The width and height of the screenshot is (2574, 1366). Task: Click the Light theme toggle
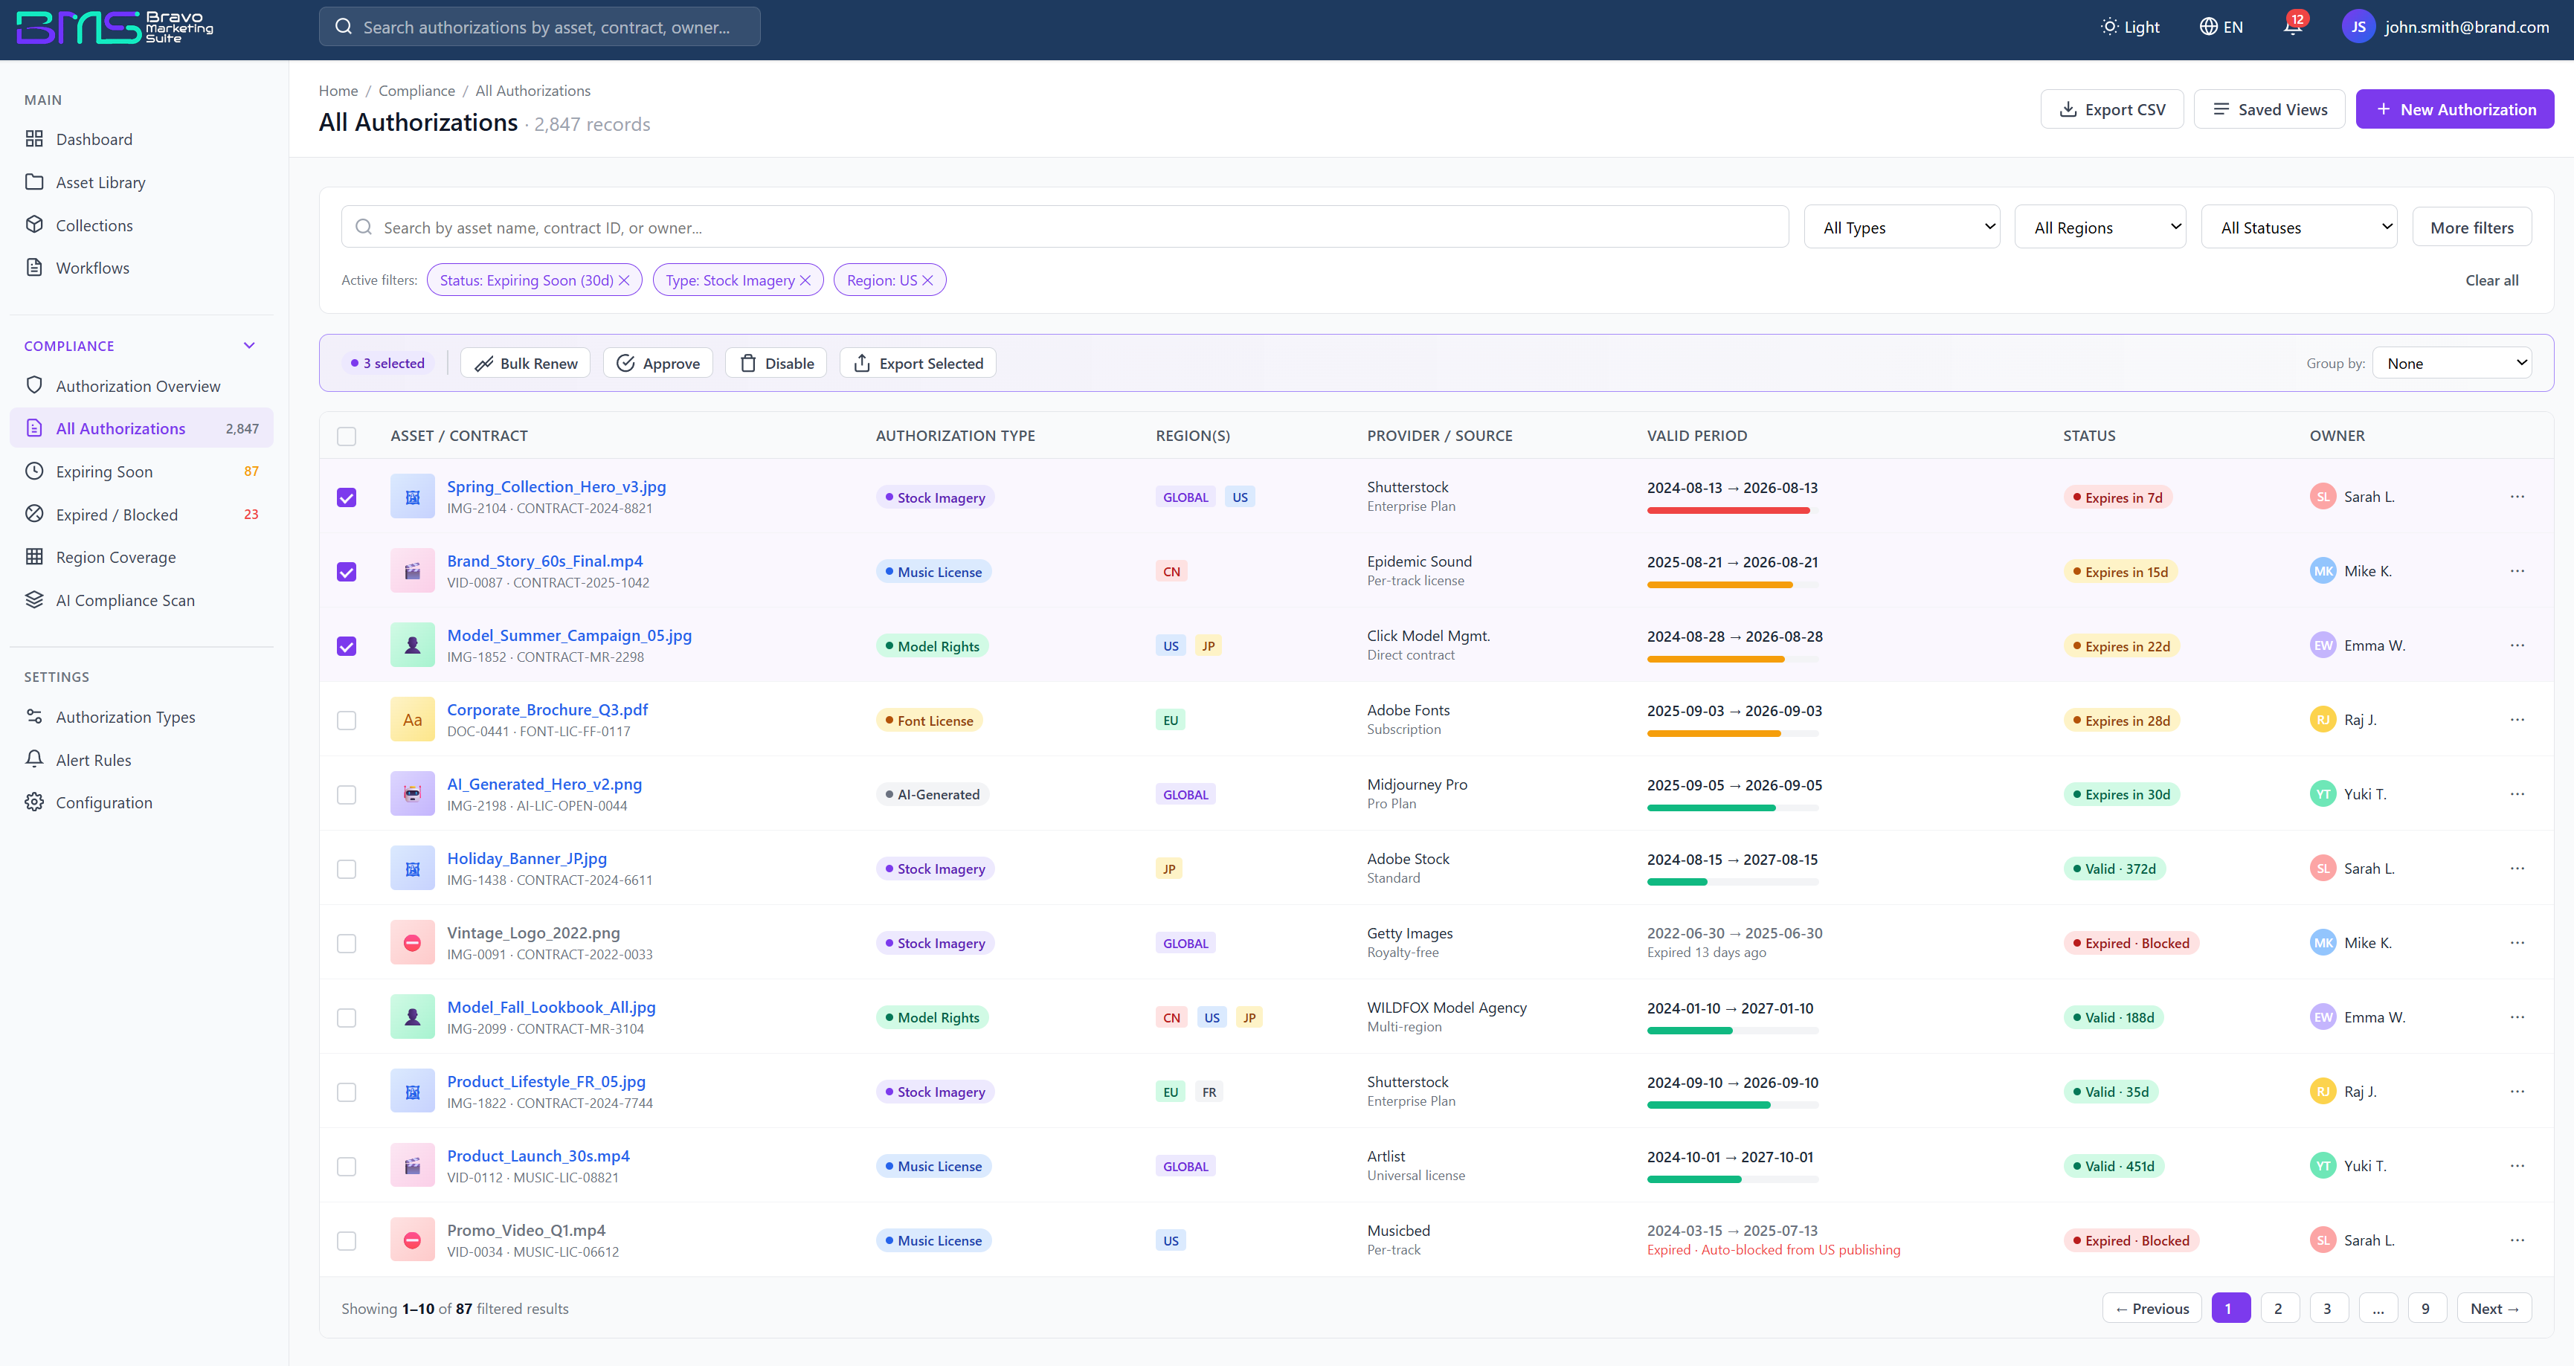tap(2129, 27)
